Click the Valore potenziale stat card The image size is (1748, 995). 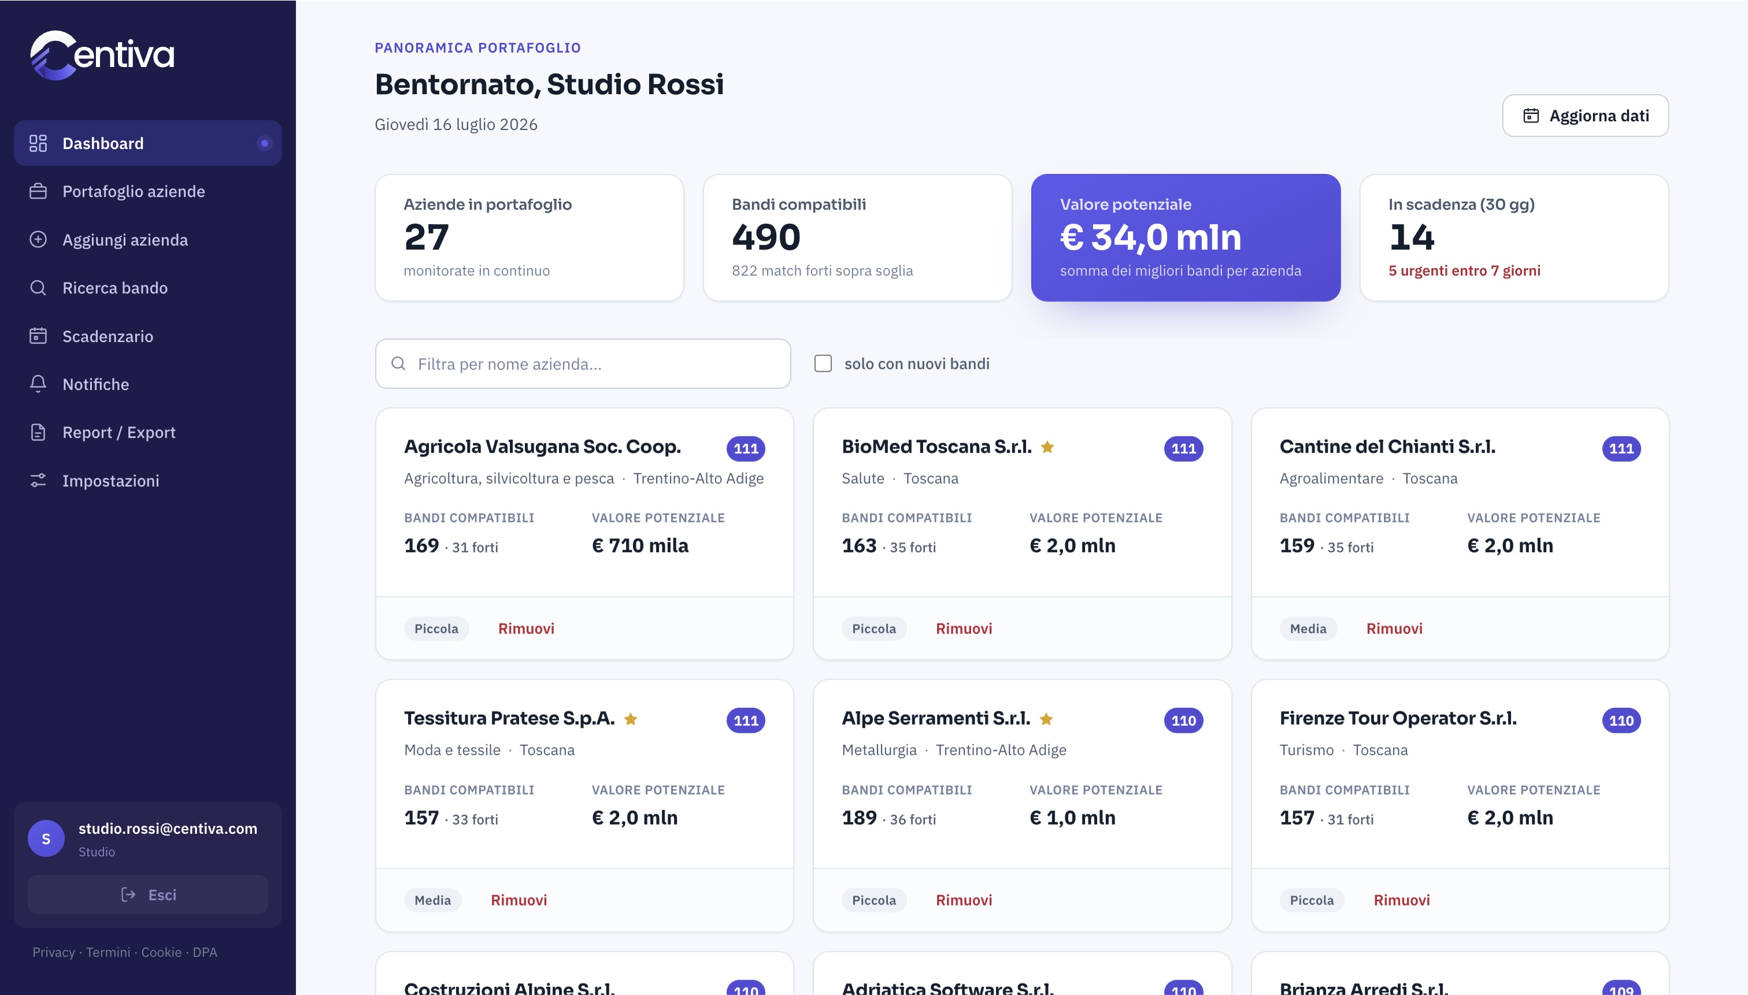pyautogui.click(x=1186, y=238)
